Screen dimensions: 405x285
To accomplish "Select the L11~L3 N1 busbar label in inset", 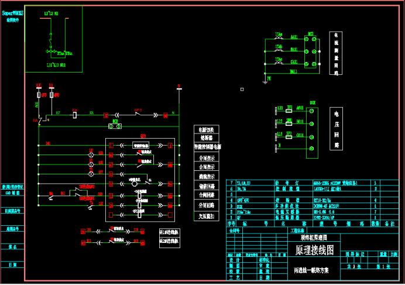I will [51, 13].
